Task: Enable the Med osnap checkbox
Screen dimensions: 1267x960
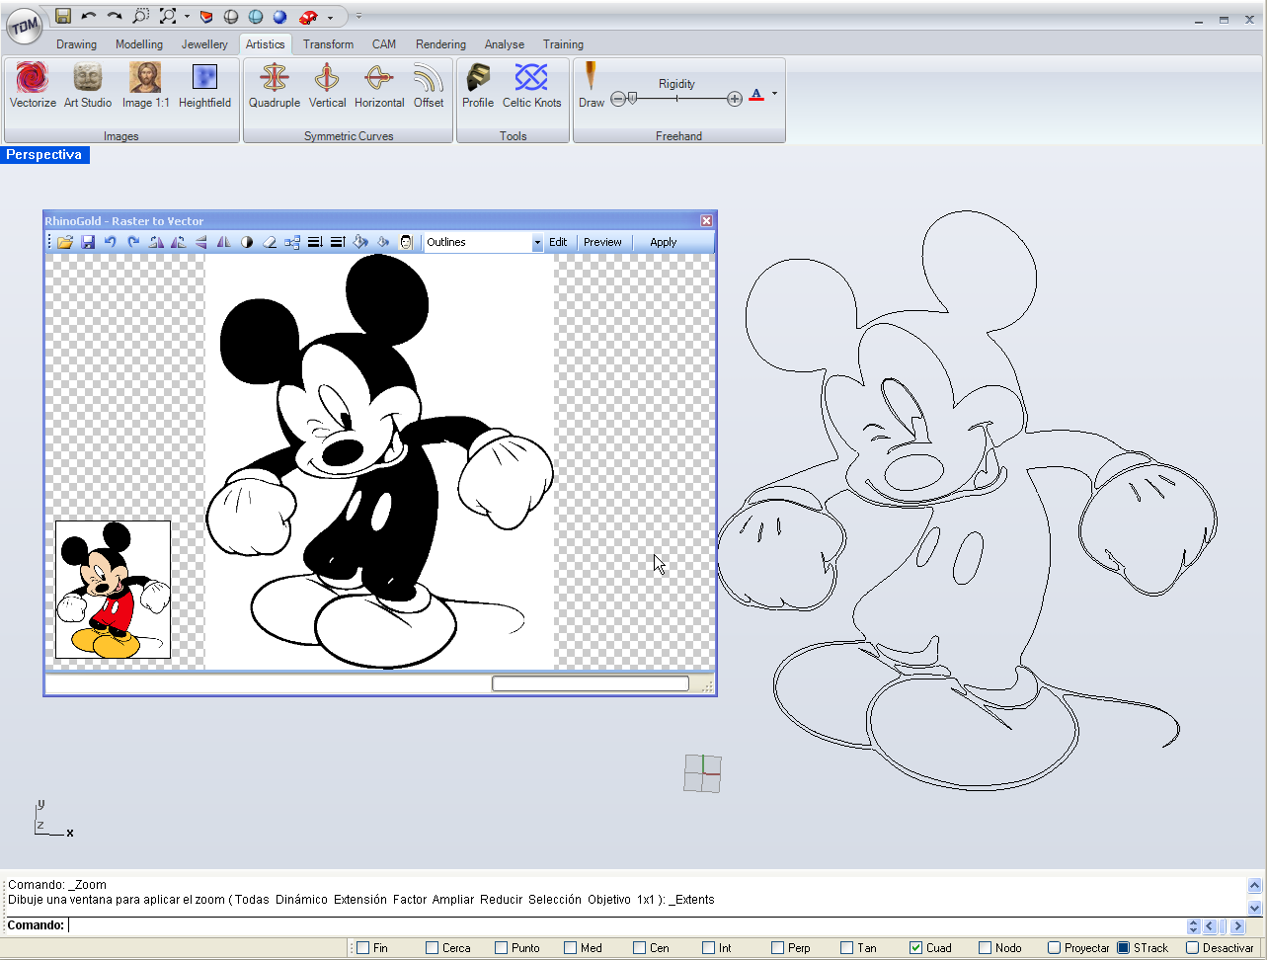Action: coord(571,948)
